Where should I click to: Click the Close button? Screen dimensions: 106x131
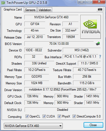(x=93, y=125)
